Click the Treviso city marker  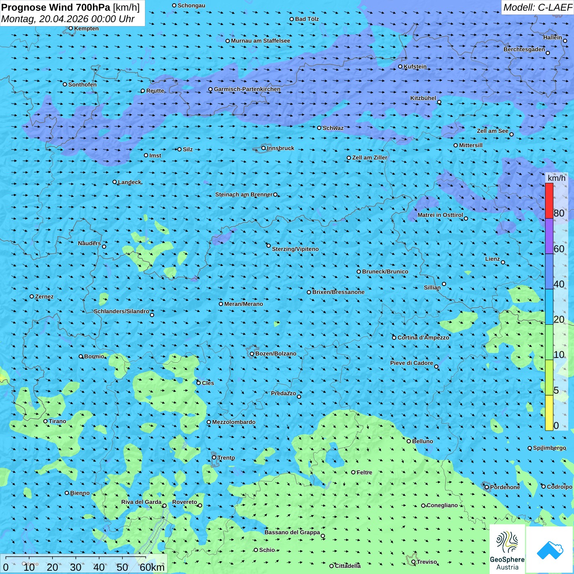413,562
